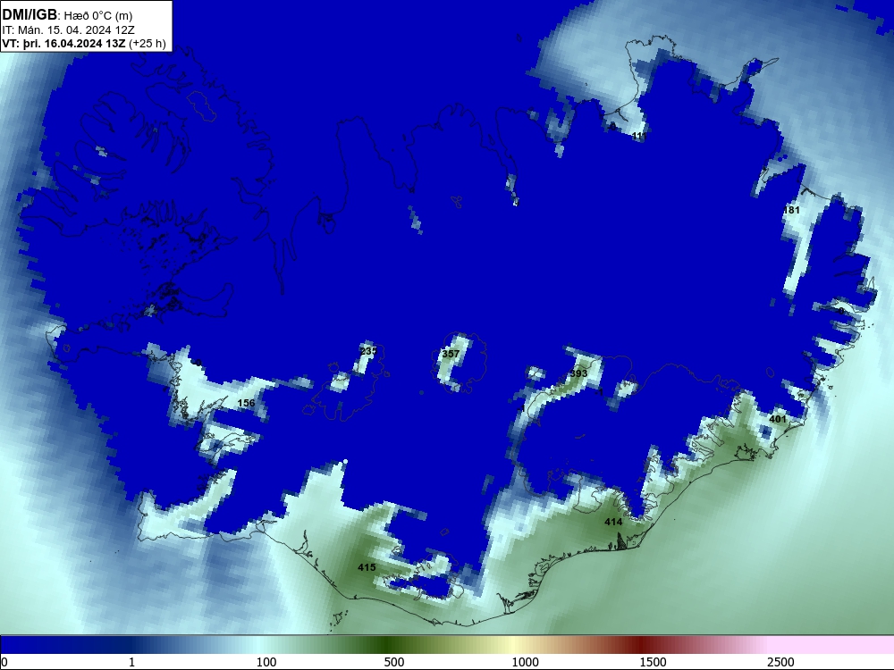Click the 'VT: þri. 16.04.2024 13Z' valid time line
894x670 pixels.
click(84, 44)
